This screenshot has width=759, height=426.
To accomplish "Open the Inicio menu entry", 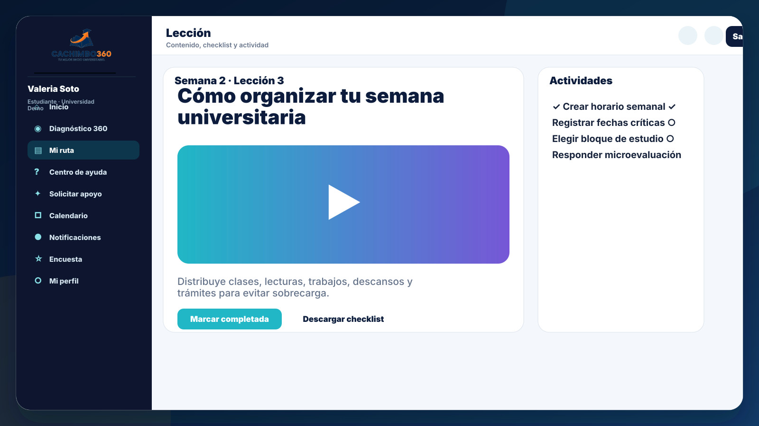I will tap(59, 107).
